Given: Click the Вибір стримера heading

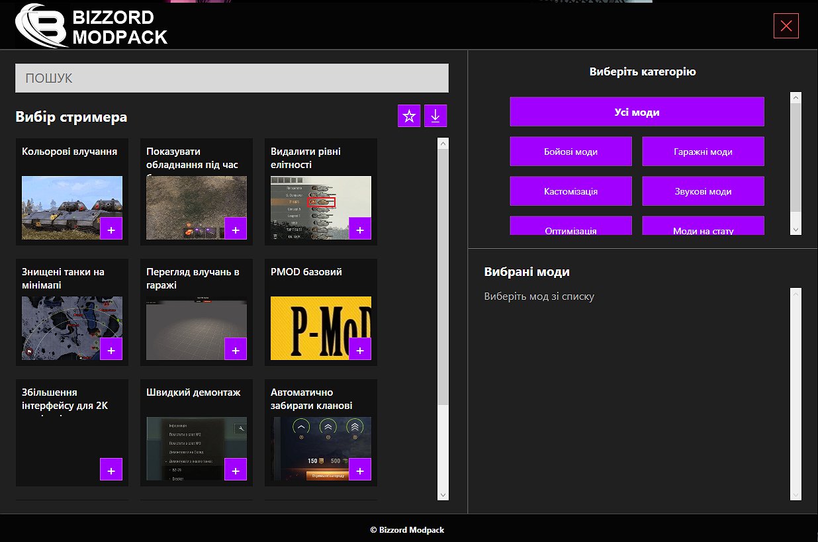Looking at the screenshot, I should (71, 117).
